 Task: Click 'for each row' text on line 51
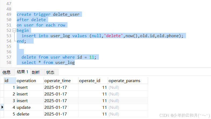pyautogui.click(x=51, y=25)
